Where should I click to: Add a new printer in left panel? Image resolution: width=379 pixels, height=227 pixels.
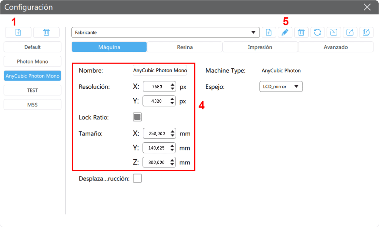click(x=18, y=33)
